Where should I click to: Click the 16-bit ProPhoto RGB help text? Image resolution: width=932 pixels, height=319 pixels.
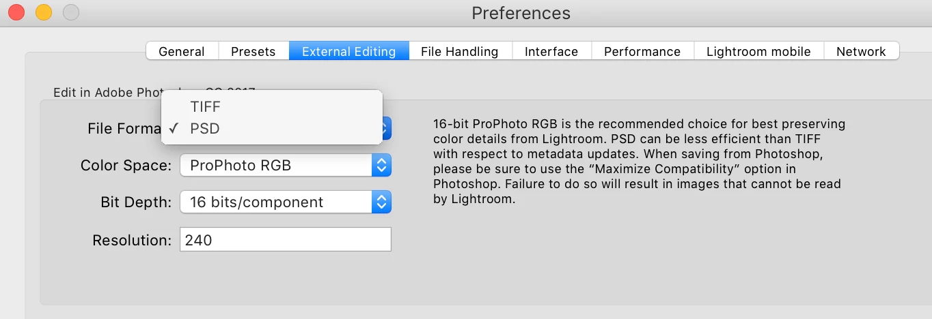pyautogui.click(x=639, y=162)
